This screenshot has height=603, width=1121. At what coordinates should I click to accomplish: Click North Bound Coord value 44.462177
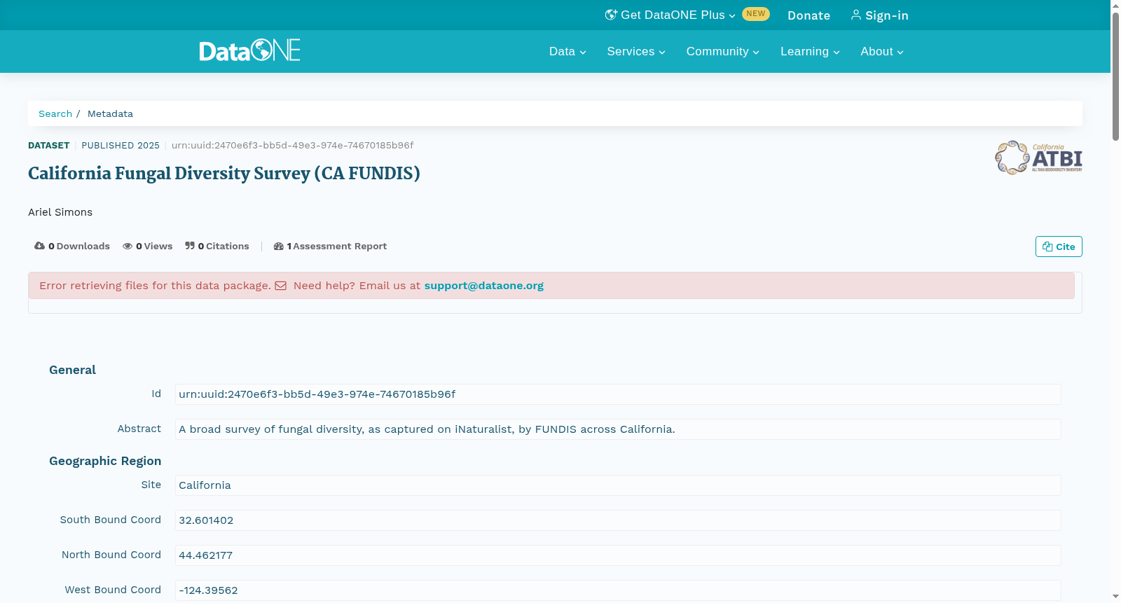click(x=618, y=555)
